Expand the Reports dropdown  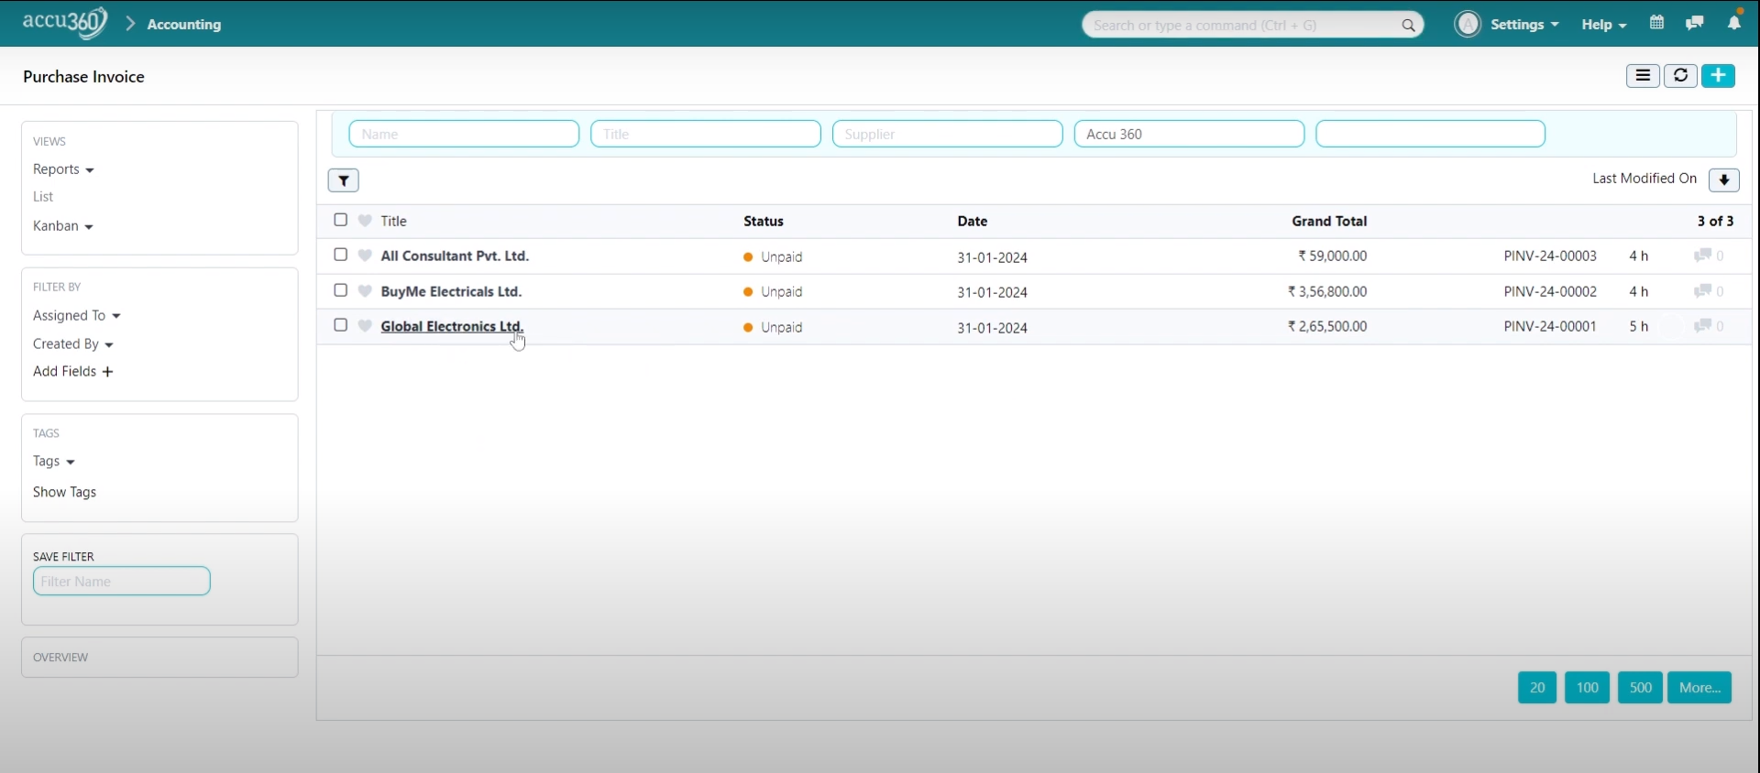[x=63, y=169]
